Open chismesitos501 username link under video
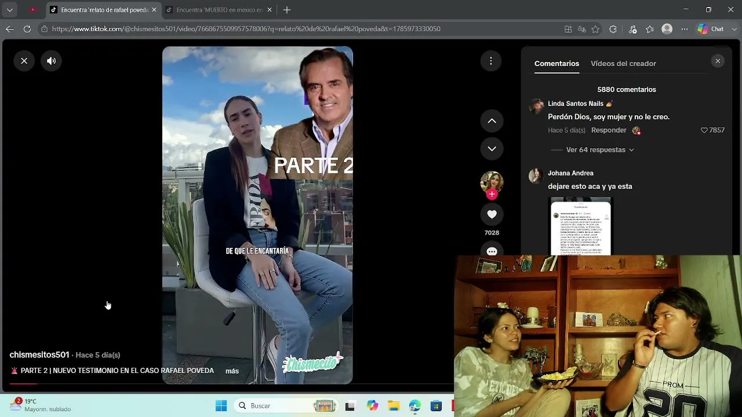 (x=39, y=355)
